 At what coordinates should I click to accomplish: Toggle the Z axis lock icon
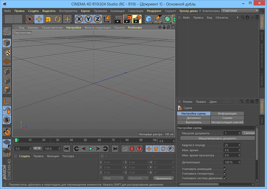click(97, 19)
